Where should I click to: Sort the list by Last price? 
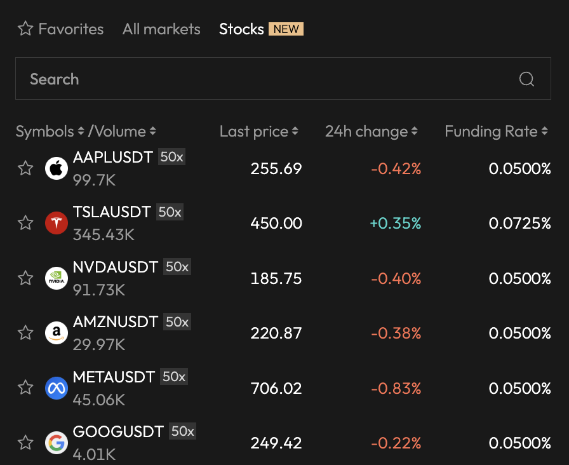tap(258, 131)
